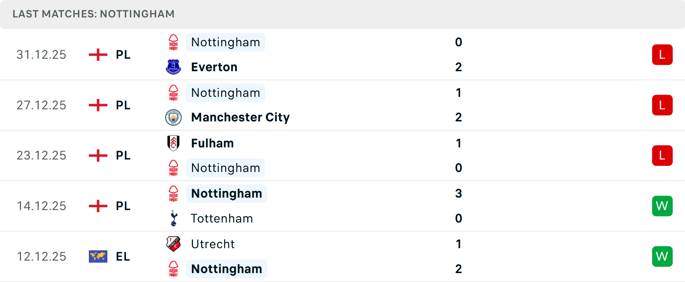Click the Tottenham cockerel crest icon
This screenshot has height=282, width=685.
(174, 218)
